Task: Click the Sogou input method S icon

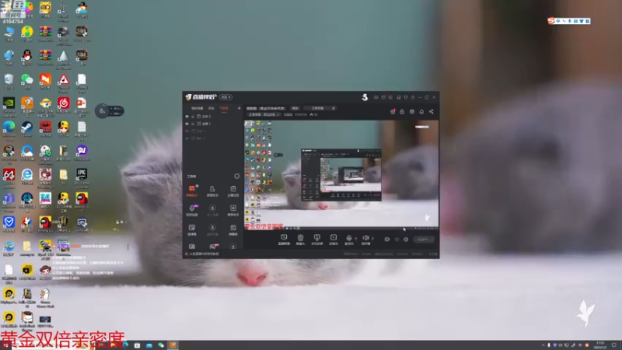Action: [551, 21]
